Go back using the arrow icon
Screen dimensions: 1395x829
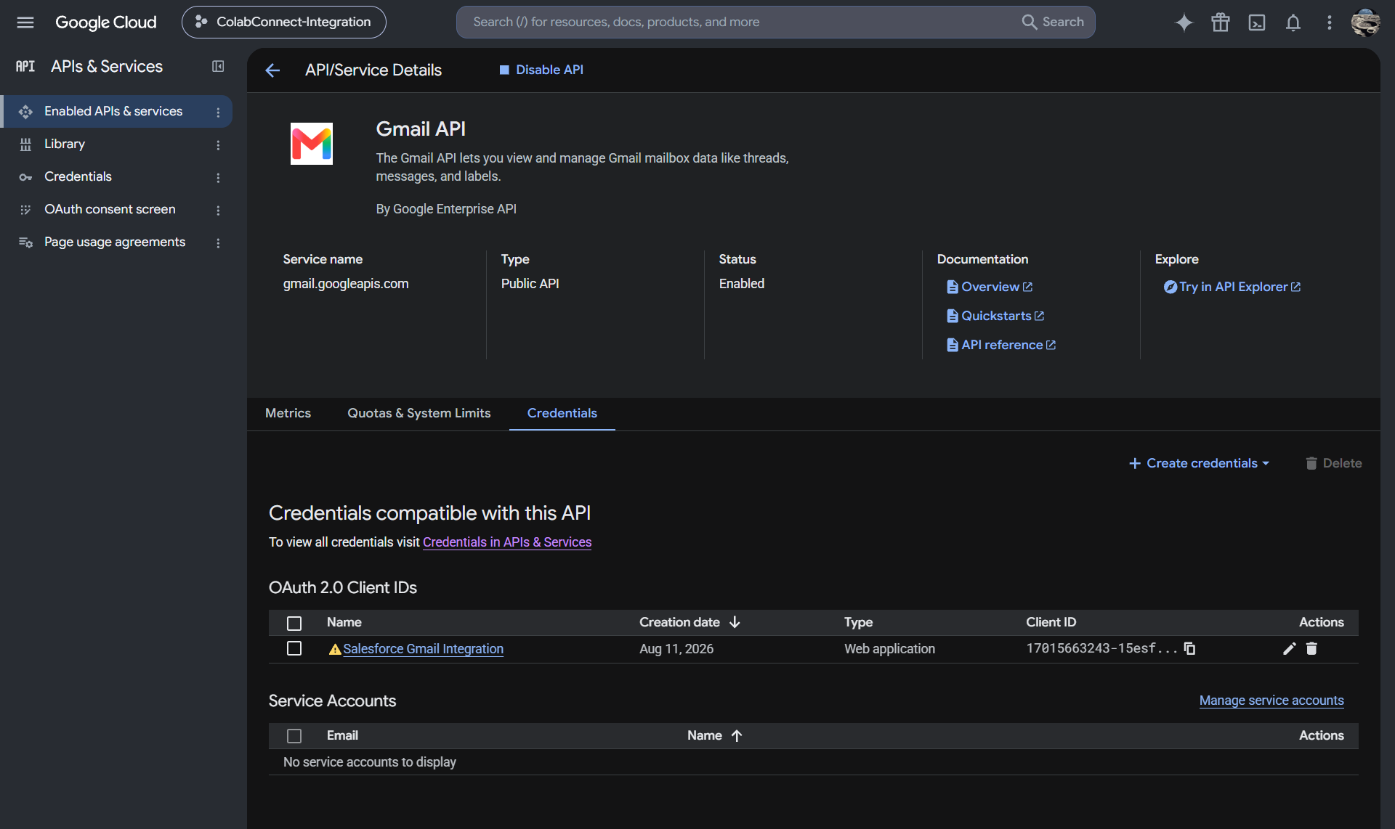(272, 70)
